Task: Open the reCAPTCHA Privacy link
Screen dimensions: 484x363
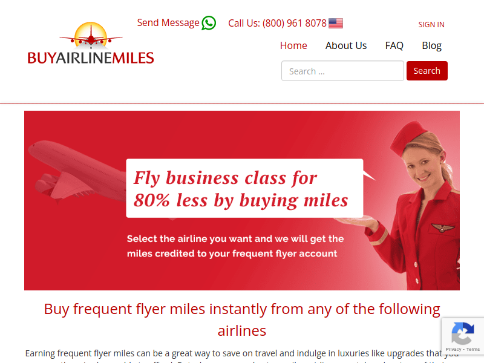Action: coord(453,350)
